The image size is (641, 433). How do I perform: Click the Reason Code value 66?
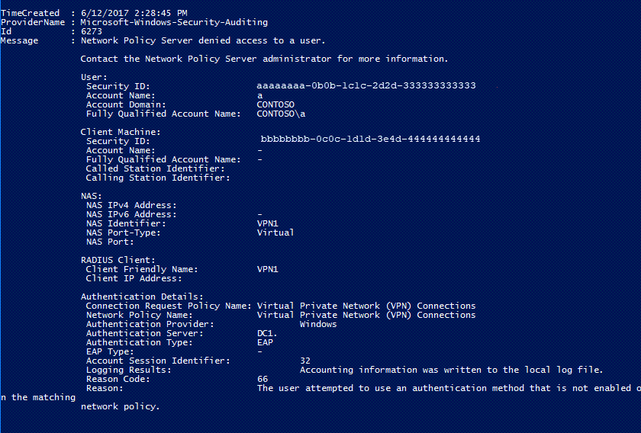click(263, 379)
